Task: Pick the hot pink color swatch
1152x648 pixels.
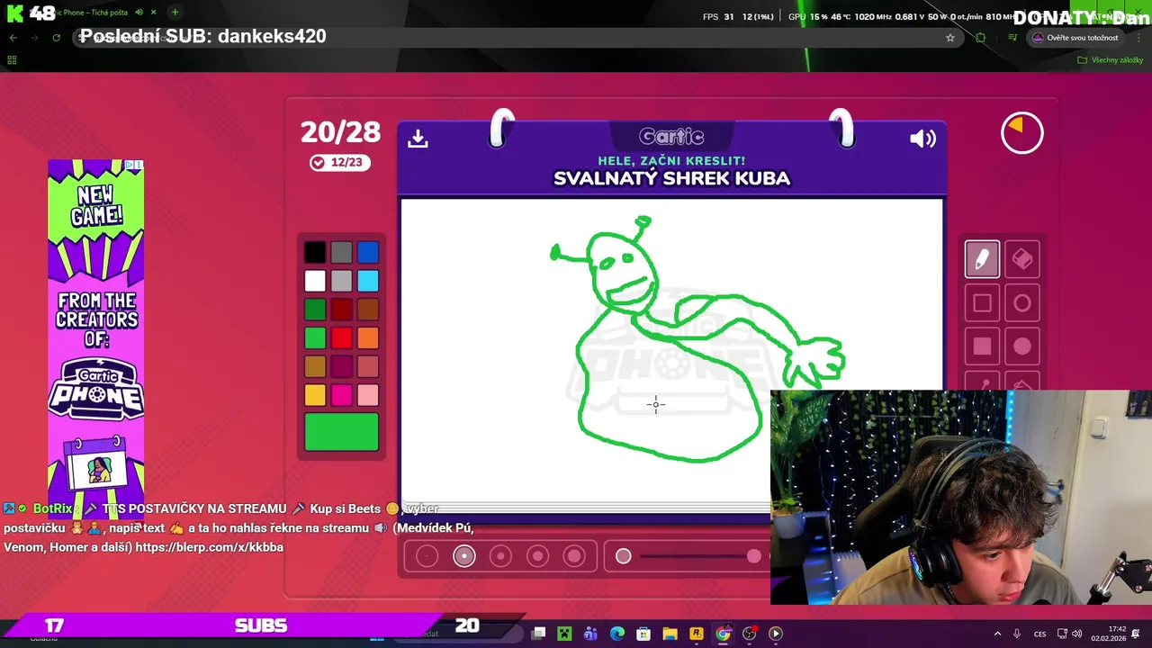Action: pyautogui.click(x=341, y=395)
